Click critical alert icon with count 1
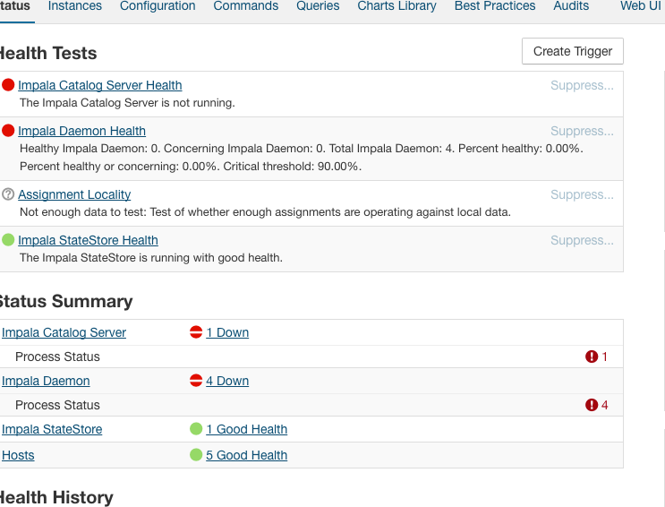The image size is (665, 507). [592, 357]
